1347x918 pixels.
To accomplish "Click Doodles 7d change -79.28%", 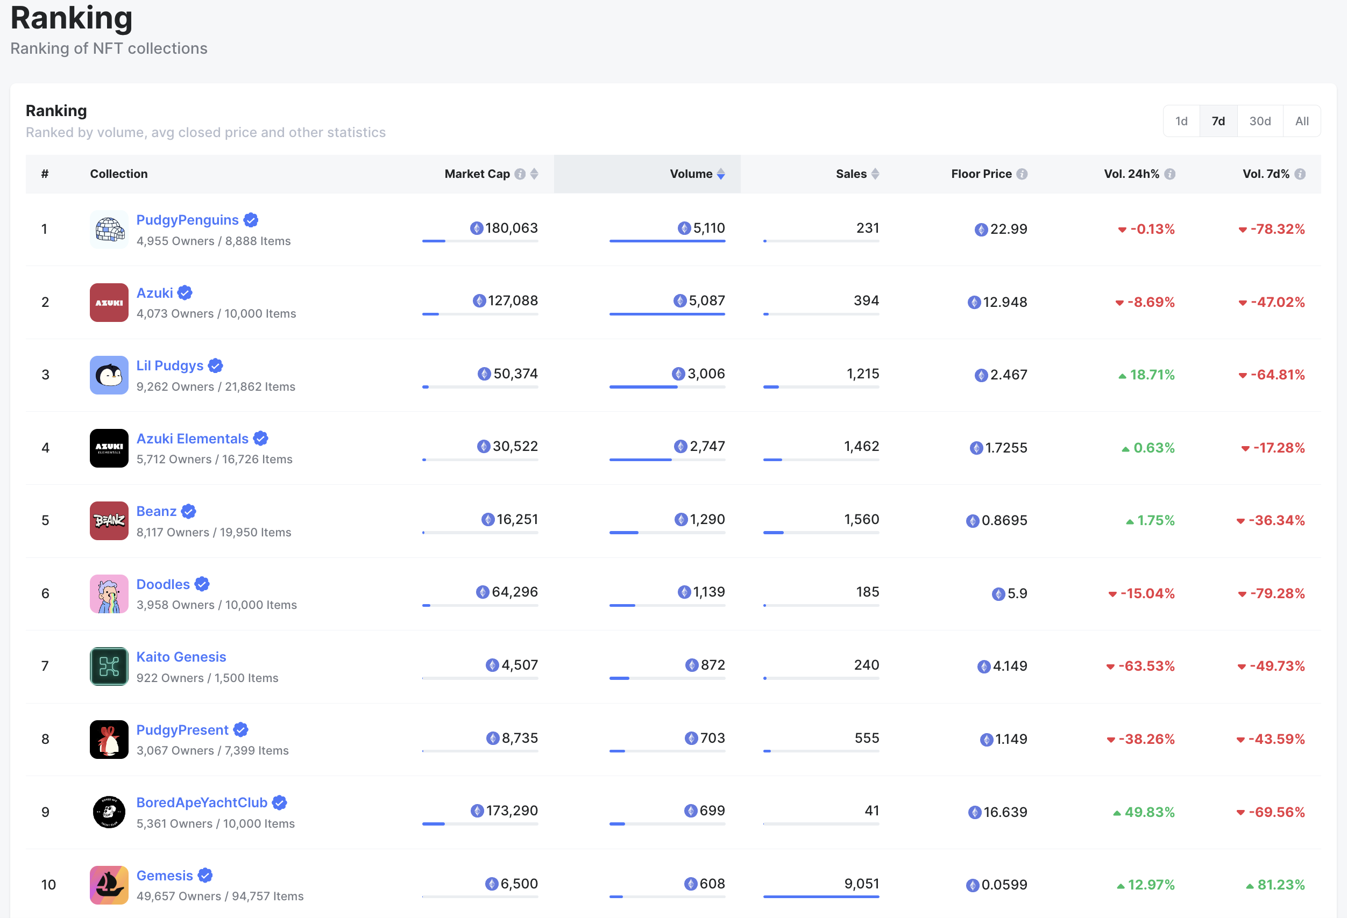I will point(1278,594).
